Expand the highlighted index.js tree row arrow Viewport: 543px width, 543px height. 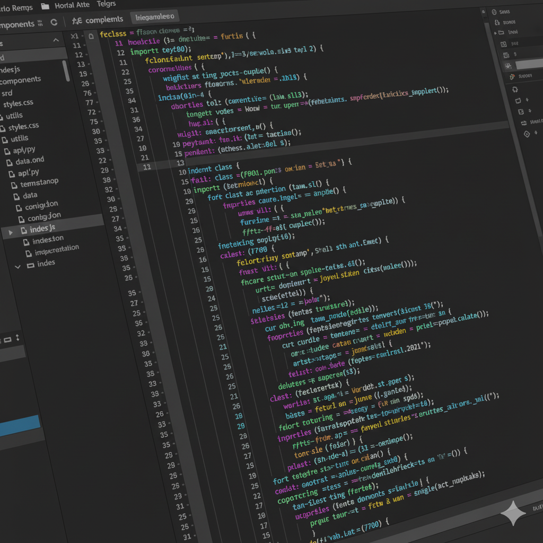coord(10,232)
